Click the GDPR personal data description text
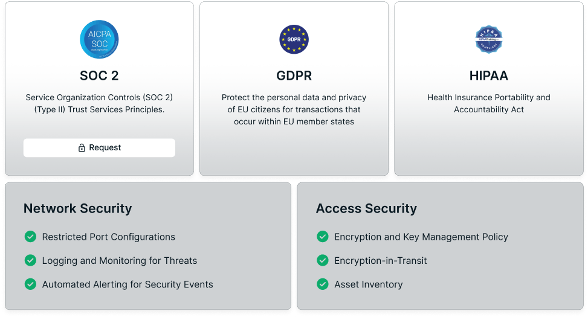The height and width of the screenshot is (317, 588). 294,109
